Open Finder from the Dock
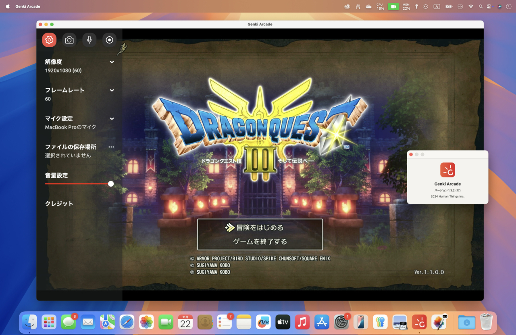The height and width of the screenshot is (335, 516). (x=29, y=322)
